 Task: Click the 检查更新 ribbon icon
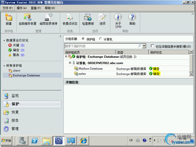coord(88,17)
